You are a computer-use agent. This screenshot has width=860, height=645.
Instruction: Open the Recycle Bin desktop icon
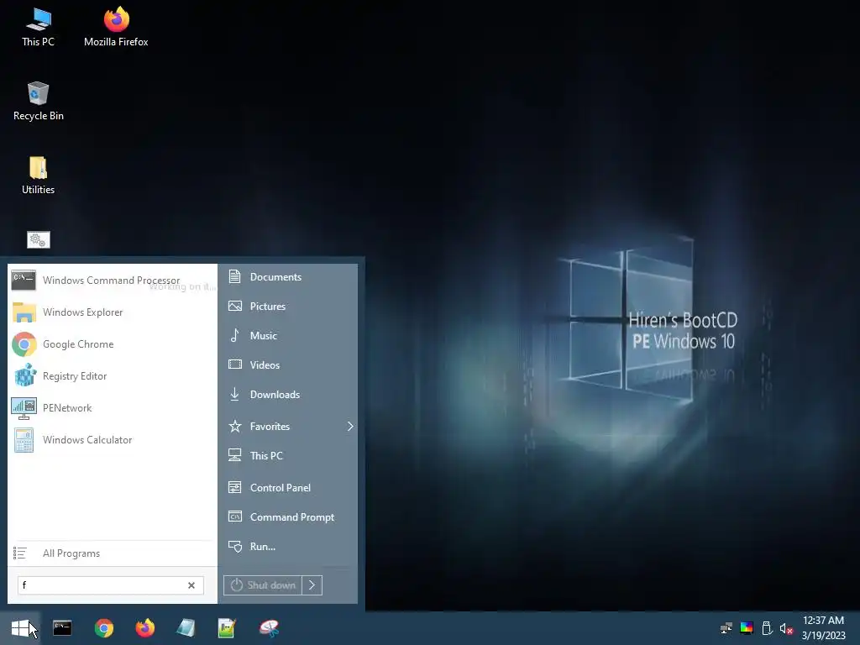click(38, 102)
